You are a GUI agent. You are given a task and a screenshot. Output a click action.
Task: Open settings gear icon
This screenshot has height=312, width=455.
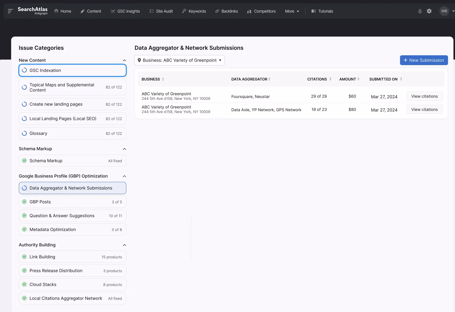[429, 11]
